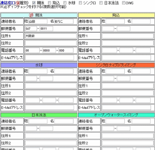Click 住所1 field in シンクロナイズドスイミング section
Screen dimensions: 155x150
point(128,86)
